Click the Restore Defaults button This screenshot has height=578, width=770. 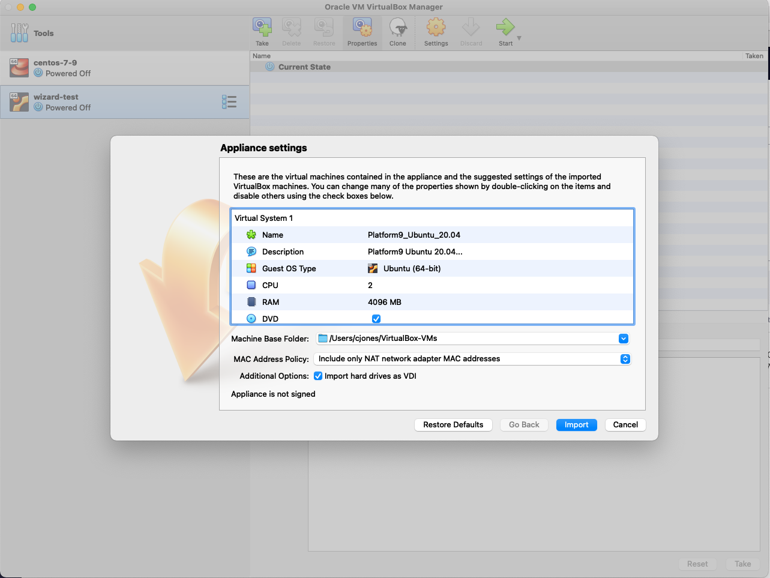point(453,425)
